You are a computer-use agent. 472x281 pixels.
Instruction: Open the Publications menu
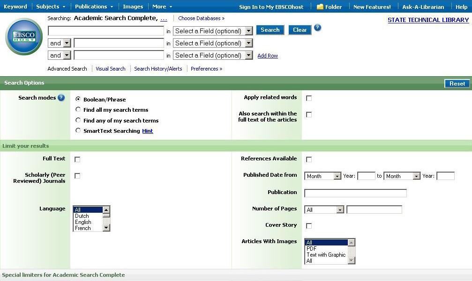[x=94, y=6]
